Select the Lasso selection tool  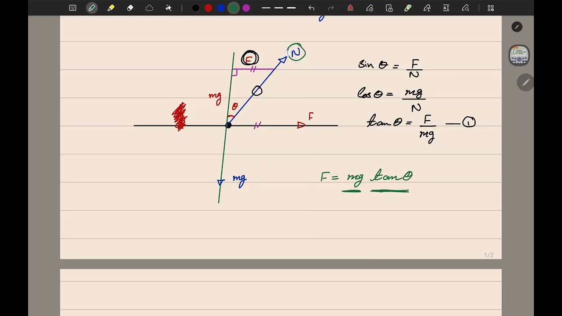[149, 8]
